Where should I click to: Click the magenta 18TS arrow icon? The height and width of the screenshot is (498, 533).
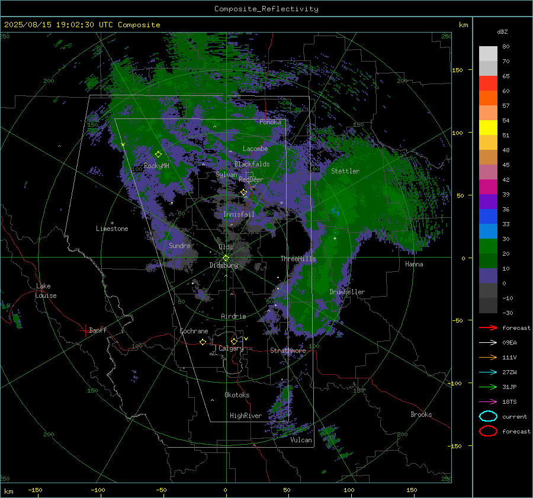point(488,402)
